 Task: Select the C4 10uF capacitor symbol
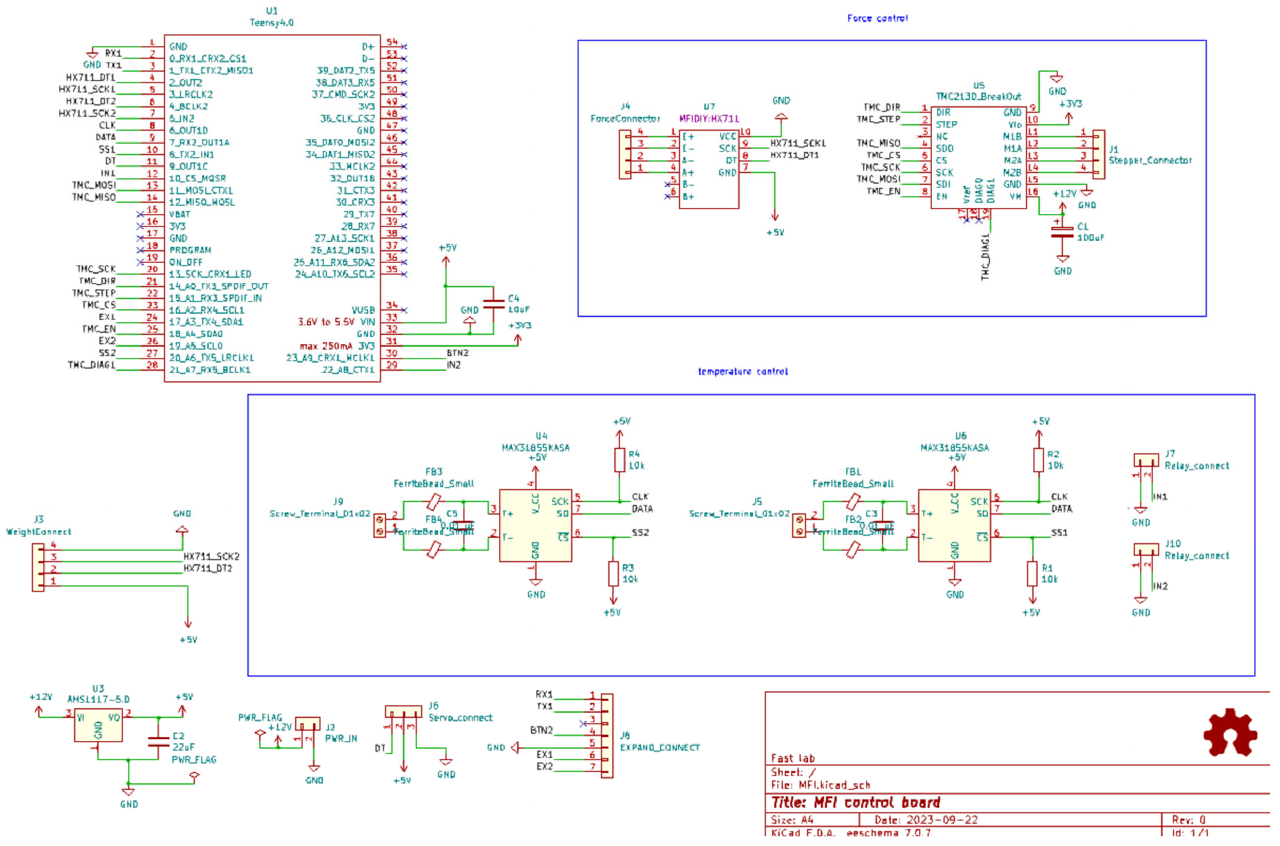(494, 304)
